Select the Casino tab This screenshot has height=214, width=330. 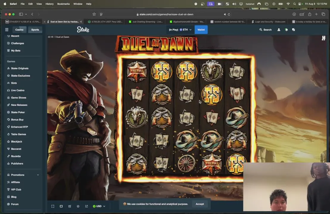(19, 30)
